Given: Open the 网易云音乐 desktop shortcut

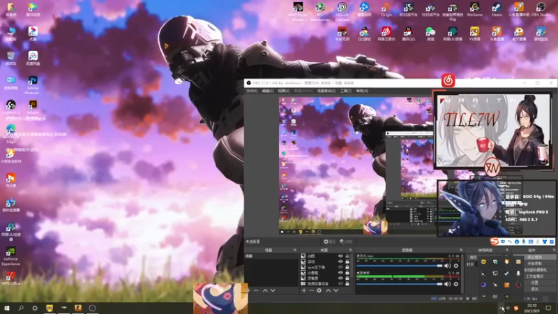Looking at the screenshot, I should [x=386, y=33].
